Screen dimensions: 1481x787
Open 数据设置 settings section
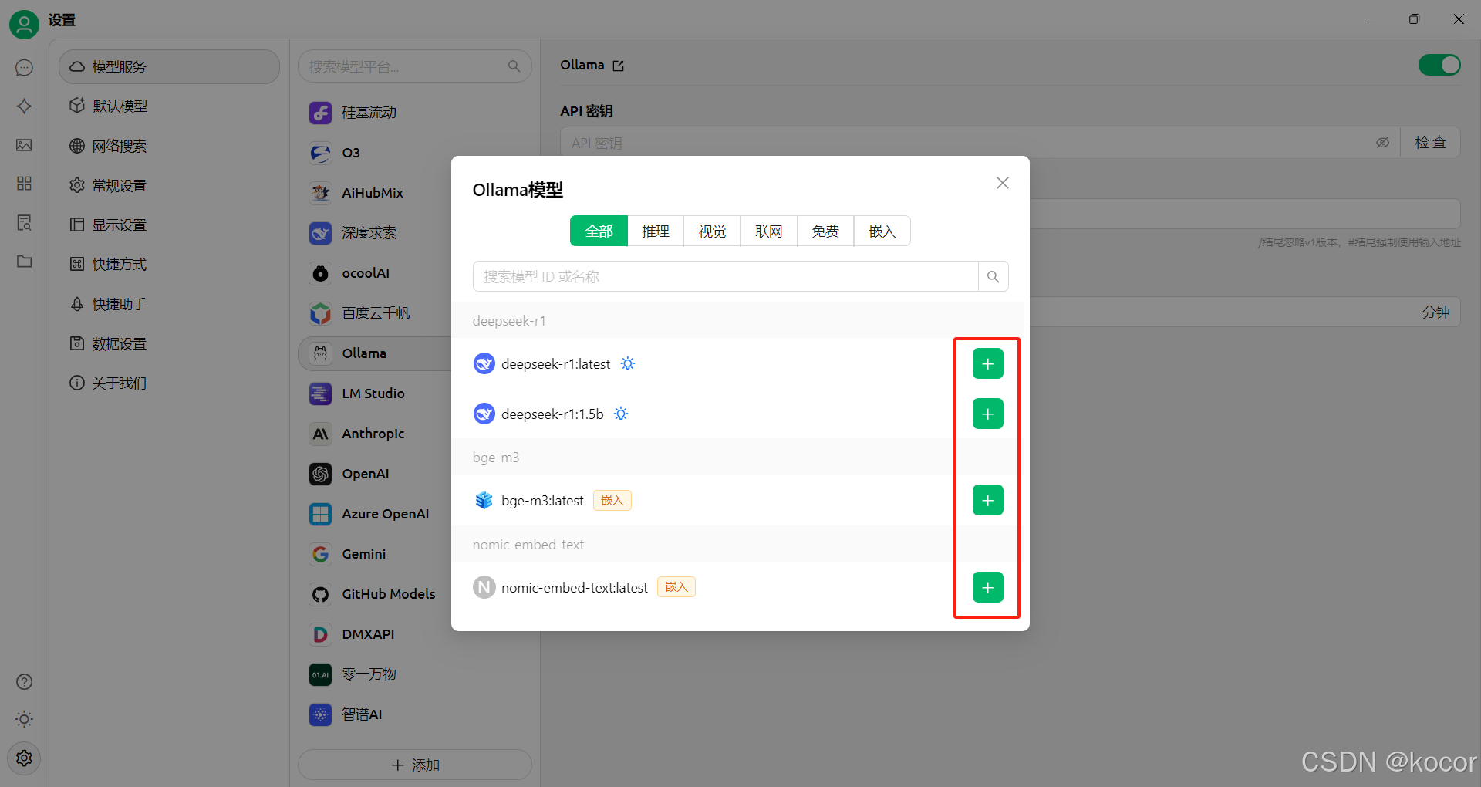point(169,343)
